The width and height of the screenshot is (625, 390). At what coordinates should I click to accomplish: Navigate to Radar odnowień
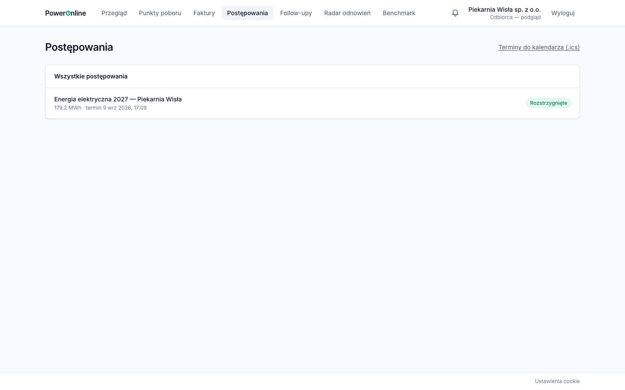click(x=347, y=13)
